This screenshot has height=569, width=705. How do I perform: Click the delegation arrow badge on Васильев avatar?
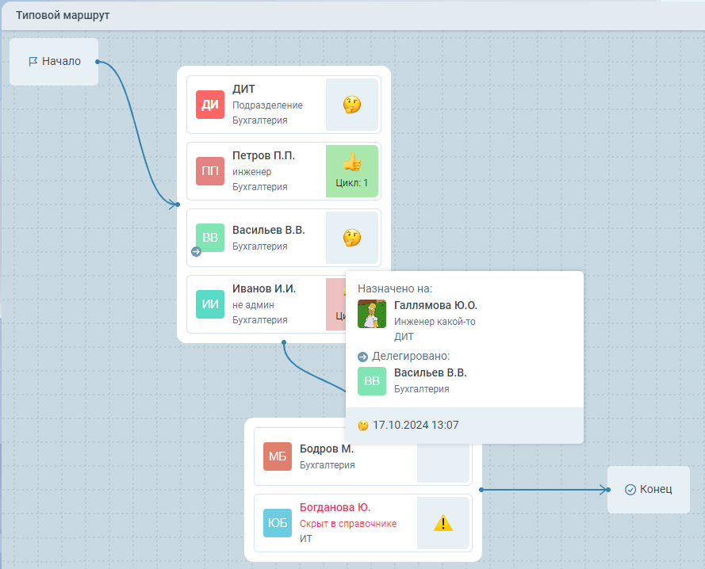pos(196,252)
